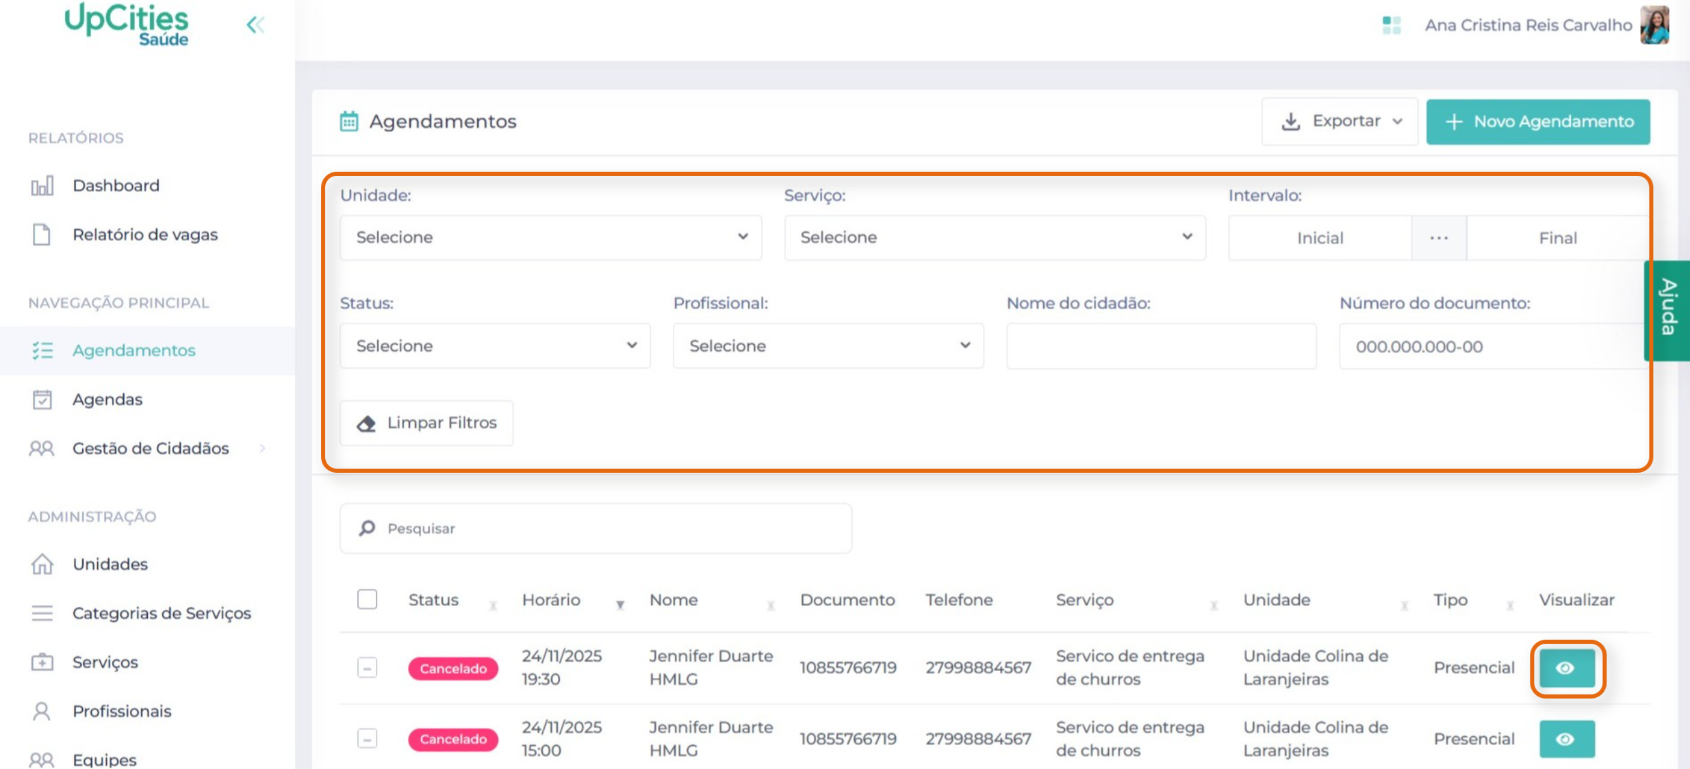Click the Nome do cidadão input field
Viewport: 1690px width, 769px height.
pos(1161,346)
